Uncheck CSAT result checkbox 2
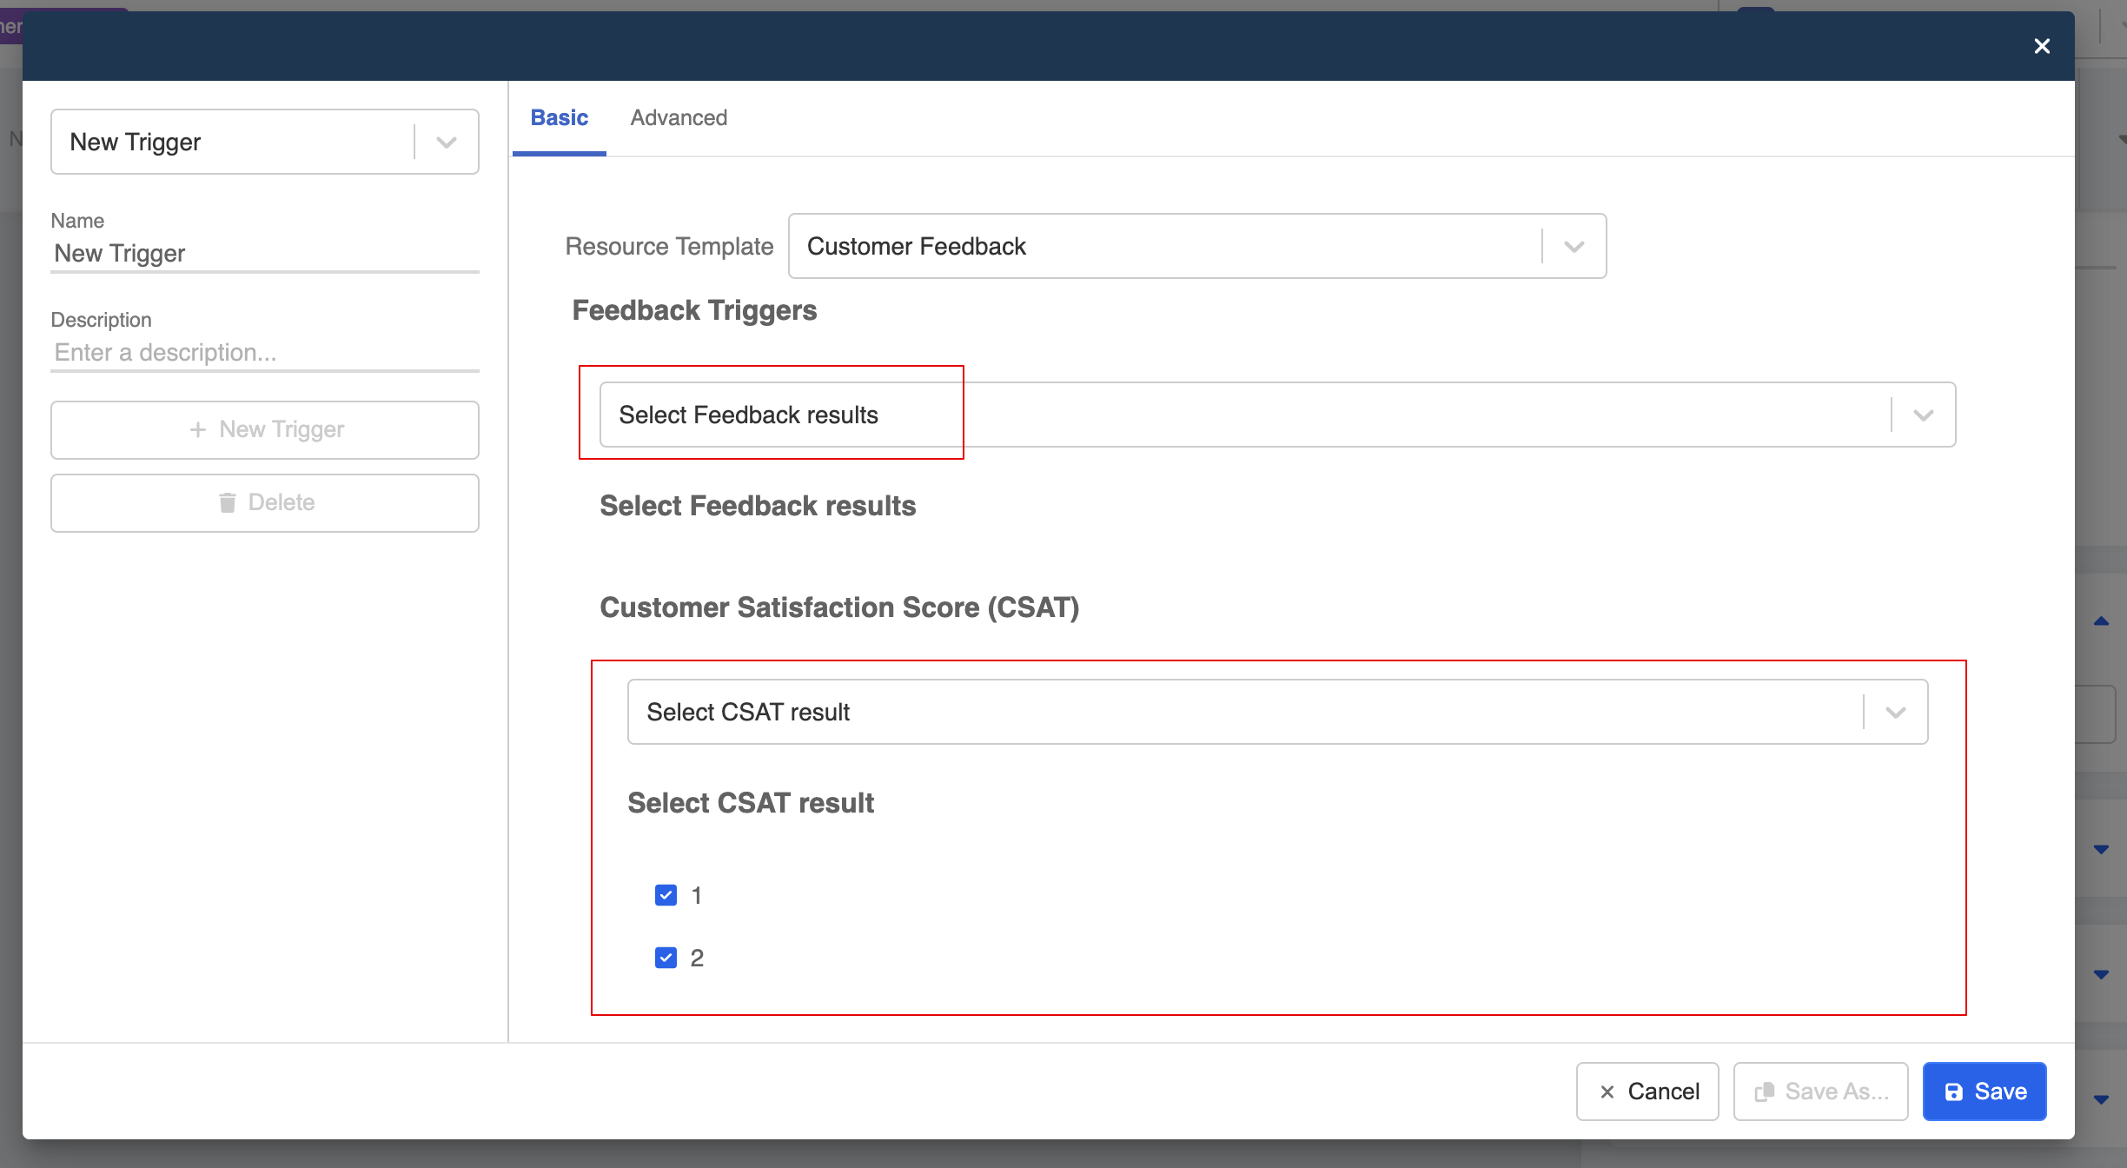The image size is (2127, 1168). [666, 958]
